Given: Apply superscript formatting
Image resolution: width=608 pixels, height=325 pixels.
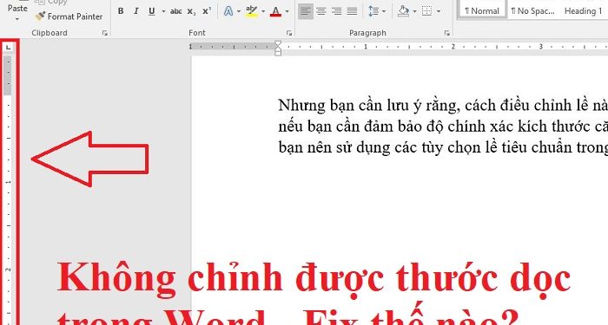Looking at the screenshot, I should [207, 11].
